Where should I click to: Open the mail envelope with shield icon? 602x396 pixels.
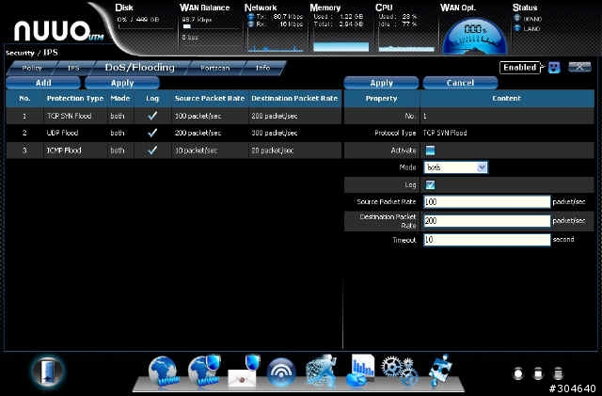245,372
